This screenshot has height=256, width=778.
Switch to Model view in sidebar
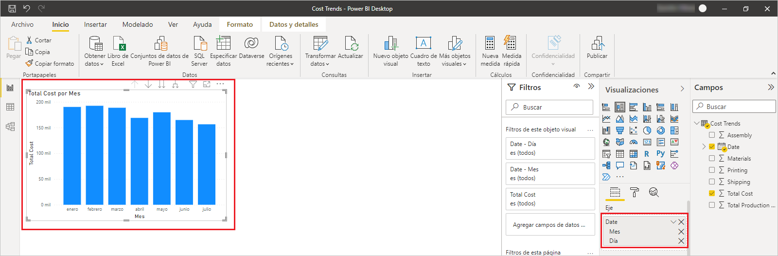(x=10, y=127)
